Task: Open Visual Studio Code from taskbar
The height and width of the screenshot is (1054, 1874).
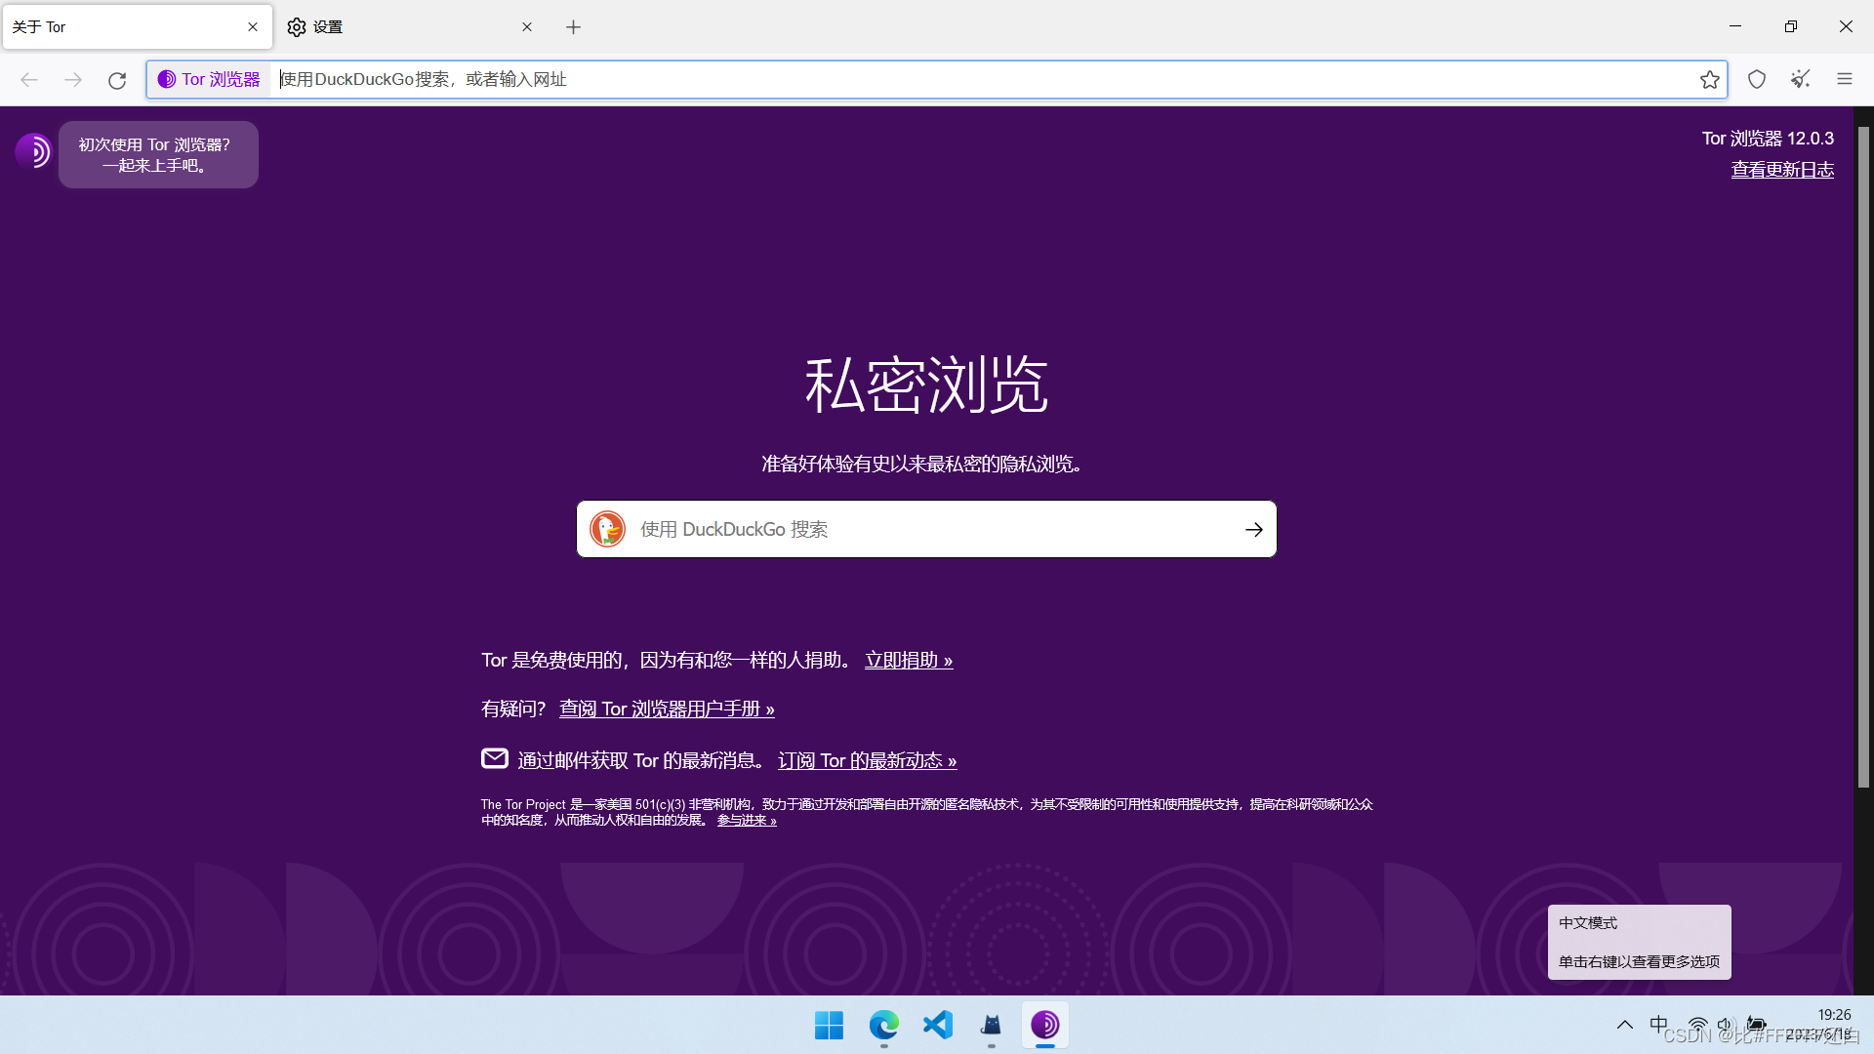Action: pyautogui.click(x=937, y=1025)
